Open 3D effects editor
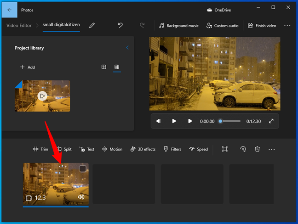This screenshot has height=224, width=298. point(143,149)
